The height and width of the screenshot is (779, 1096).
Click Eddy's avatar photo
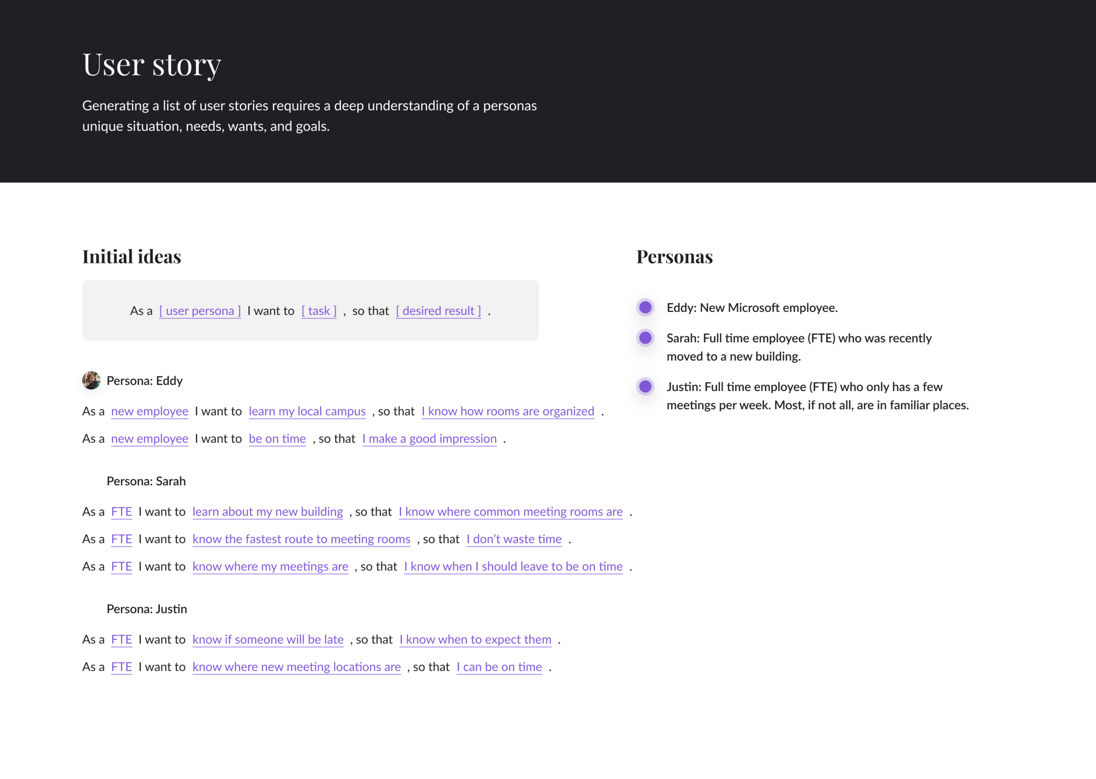[x=91, y=380]
